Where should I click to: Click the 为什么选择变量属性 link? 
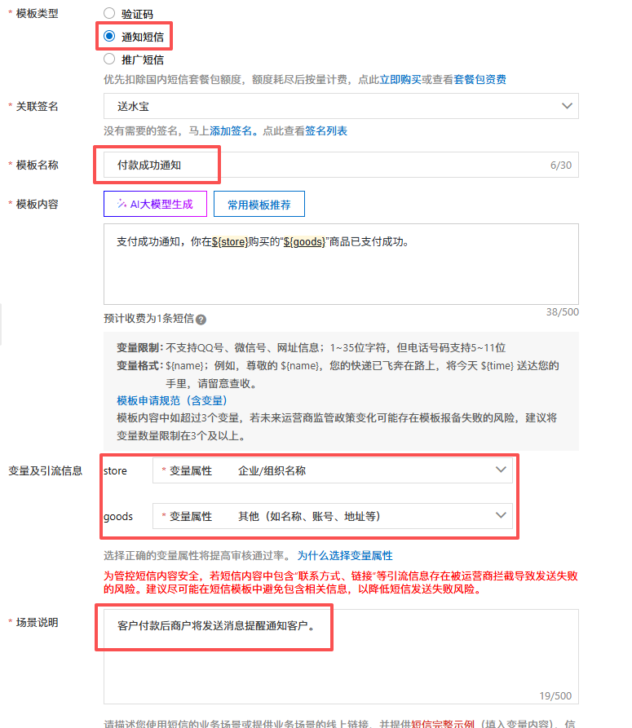344,556
